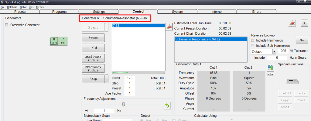Click the Frequency Wobble button
This screenshot has height=121, width=311.
tap(93, 68)
